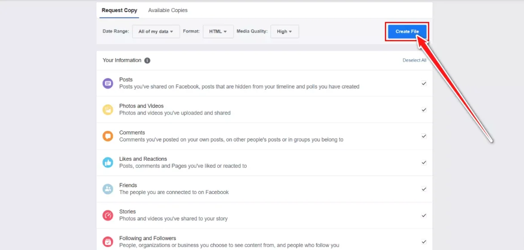Toggle the Likes and Reactions checkbox
The image size is (524, 250).
pos(424,163)
